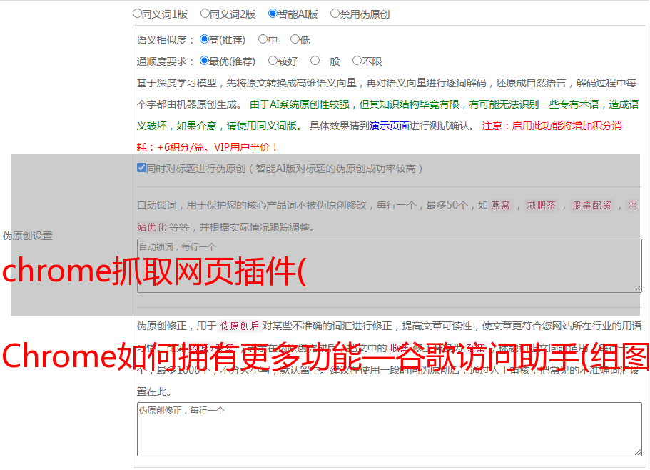Grab the 自动锁词 textarea resize handle
650x470 pixels.
tap(638, 289)
